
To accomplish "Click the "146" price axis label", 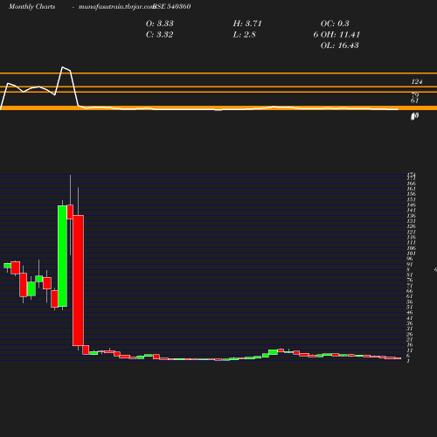I will click(x=412, y=205).
